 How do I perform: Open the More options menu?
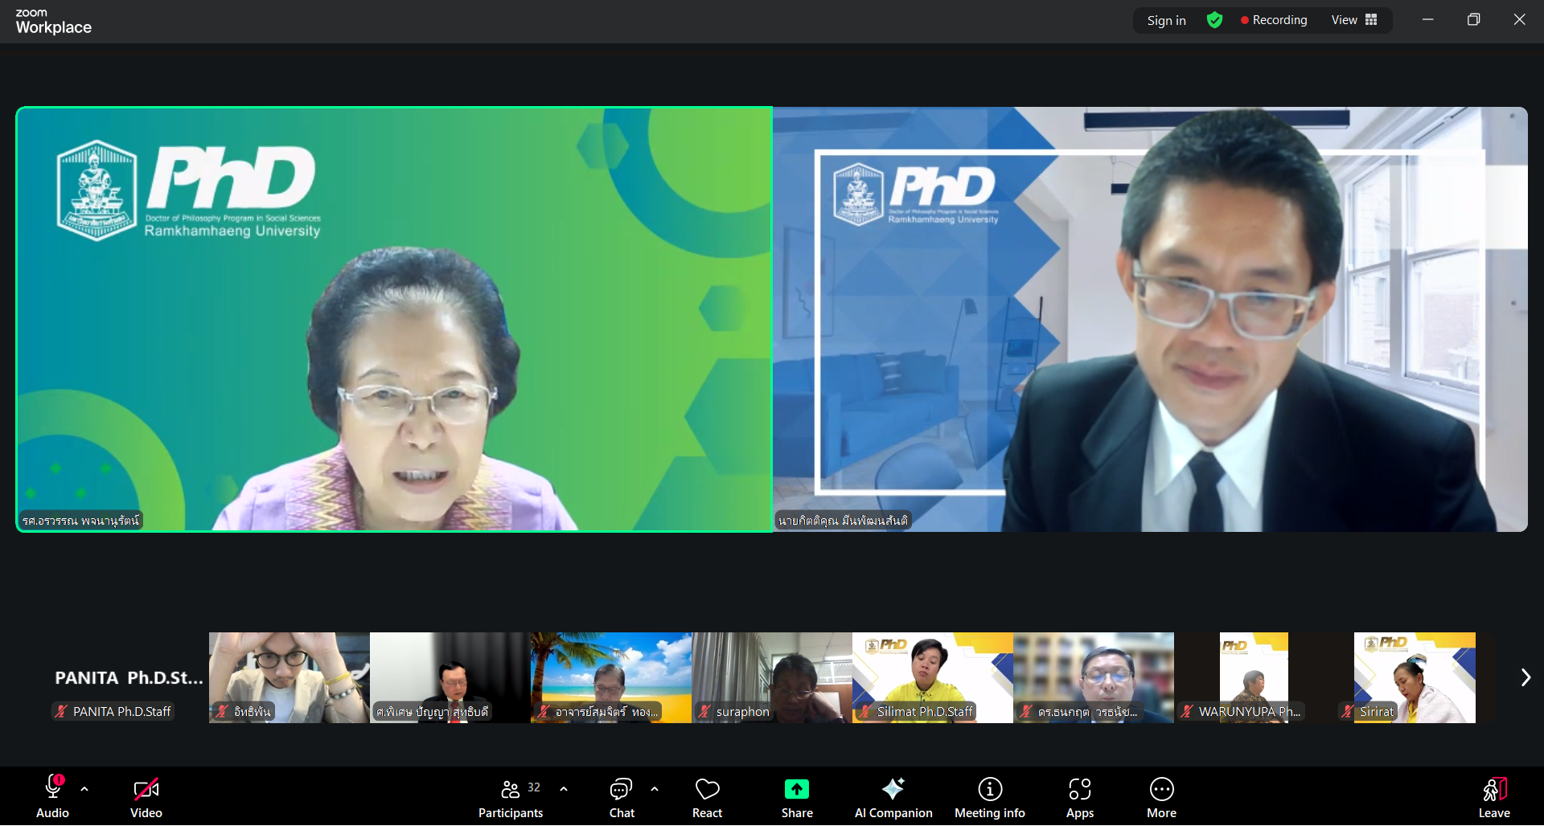pyautogui.click(x=1161, y=797)
